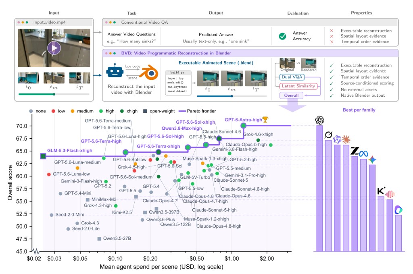413x274 pixels.
Task: Click the 'GPT-5.6-Sol-xhigh' label
Action: pyautogui.click(x=196, y=122)
